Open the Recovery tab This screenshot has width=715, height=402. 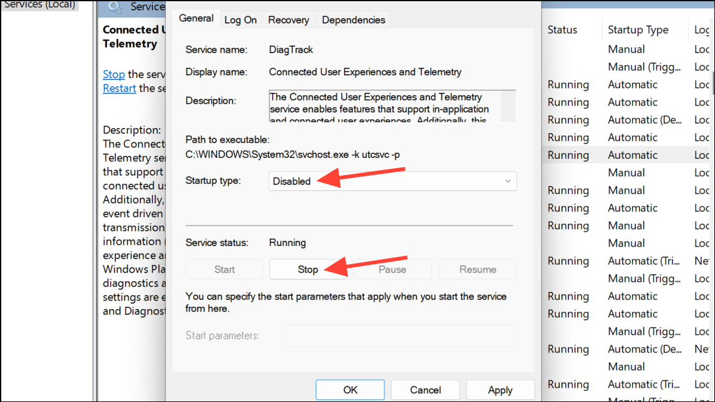[x=288, y=19]
